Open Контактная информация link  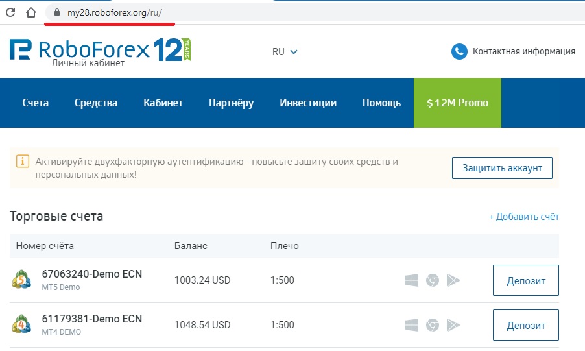point(524,51)
